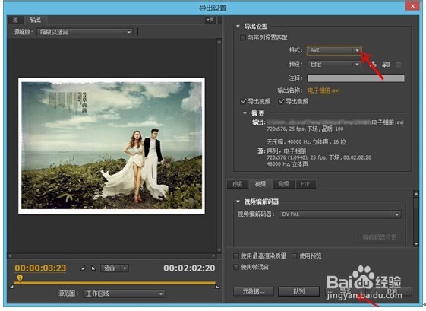Collapse the 导出设置 section
This screenshot has height=311, width=426.
pyautogui.click(x=238, y=27)
